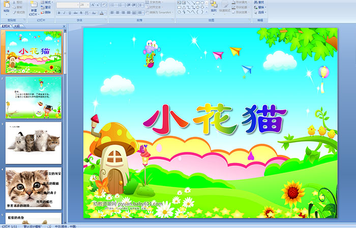Select the Isosceles Triangle shape
Viewport: 356px width, 228px height.
[184, 8]
